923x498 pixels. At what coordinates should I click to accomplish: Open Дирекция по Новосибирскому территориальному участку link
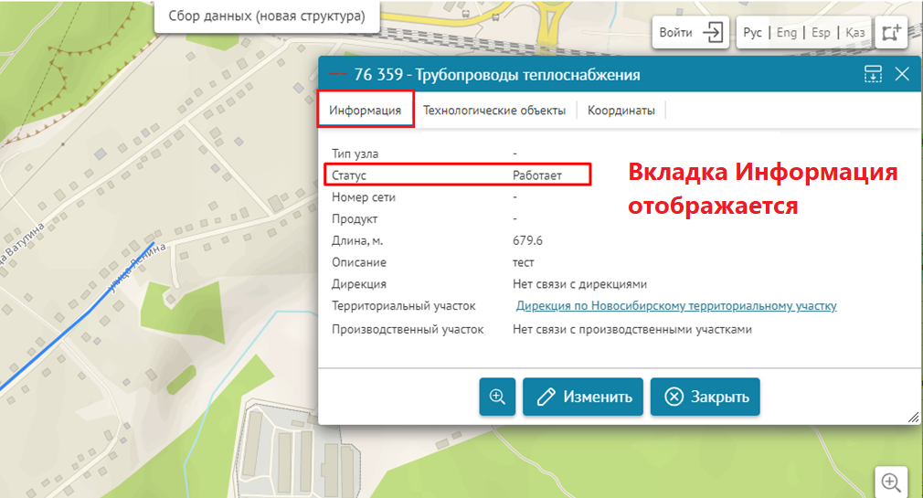pos(676,306)
